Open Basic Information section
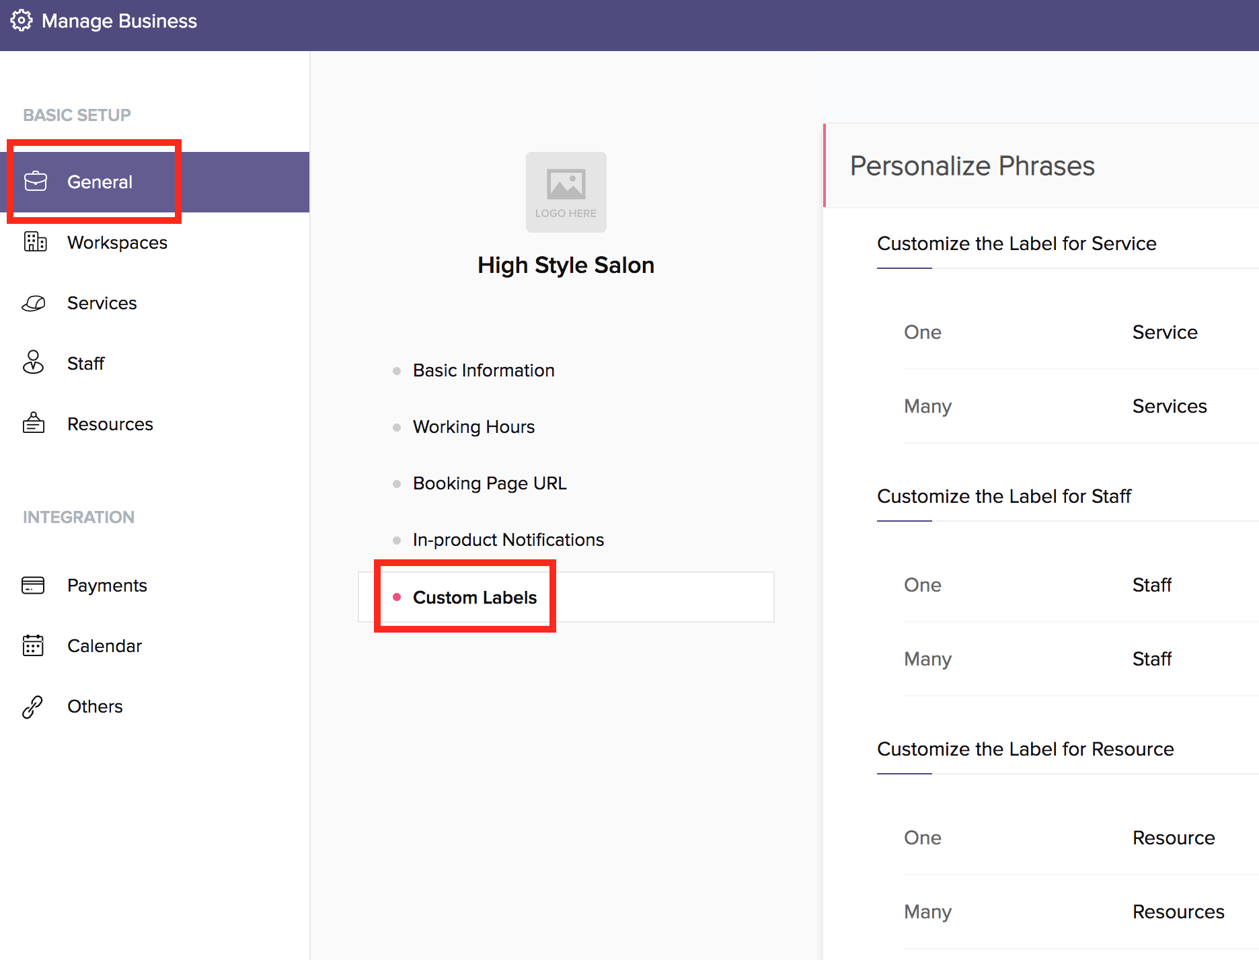This screenshot has width=1259, height=960. (x=484, y=370)
